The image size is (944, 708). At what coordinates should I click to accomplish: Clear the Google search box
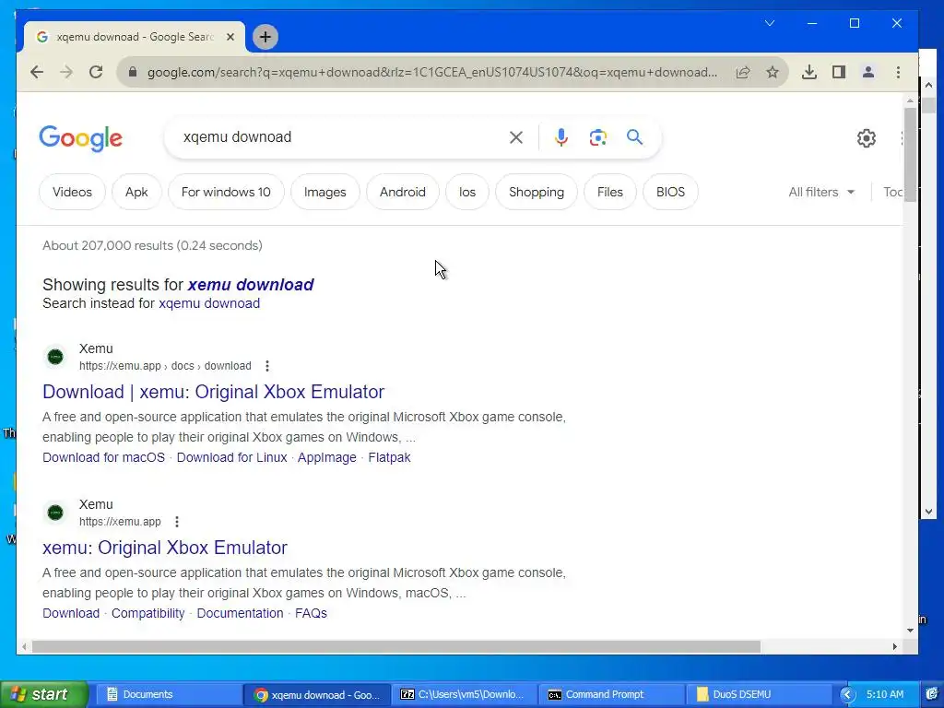coord(516,137)
